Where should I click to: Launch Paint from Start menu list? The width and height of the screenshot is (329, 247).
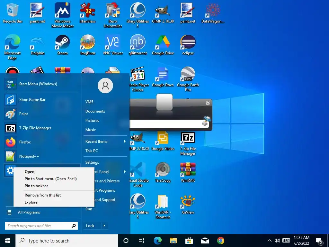coord(42,114)
